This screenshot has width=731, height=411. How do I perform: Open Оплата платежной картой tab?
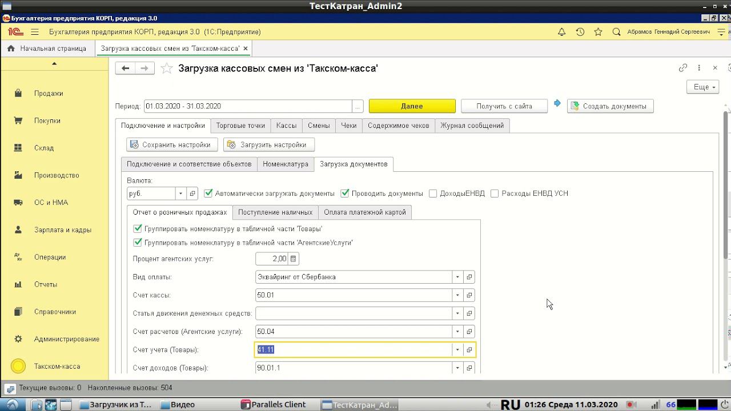365,212
